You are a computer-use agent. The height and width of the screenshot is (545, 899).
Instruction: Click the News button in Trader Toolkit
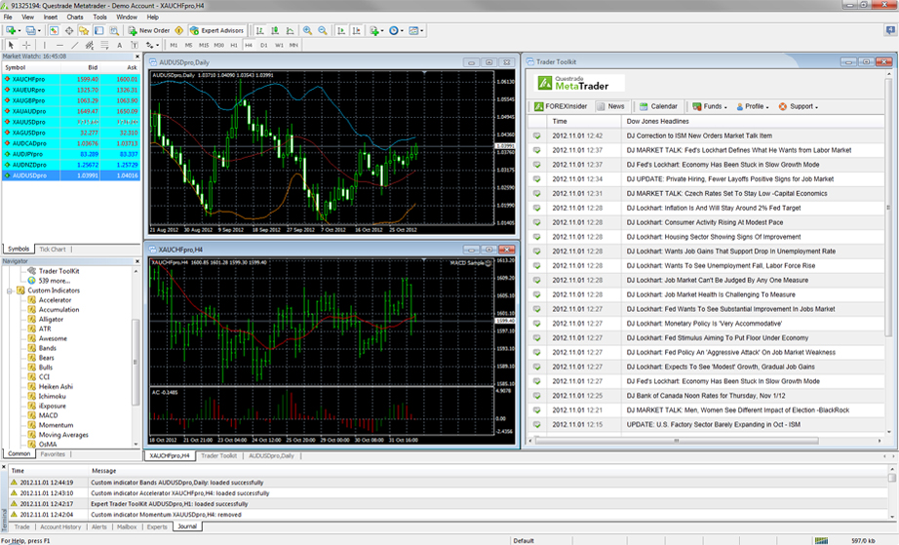click(x=610, y=106)
